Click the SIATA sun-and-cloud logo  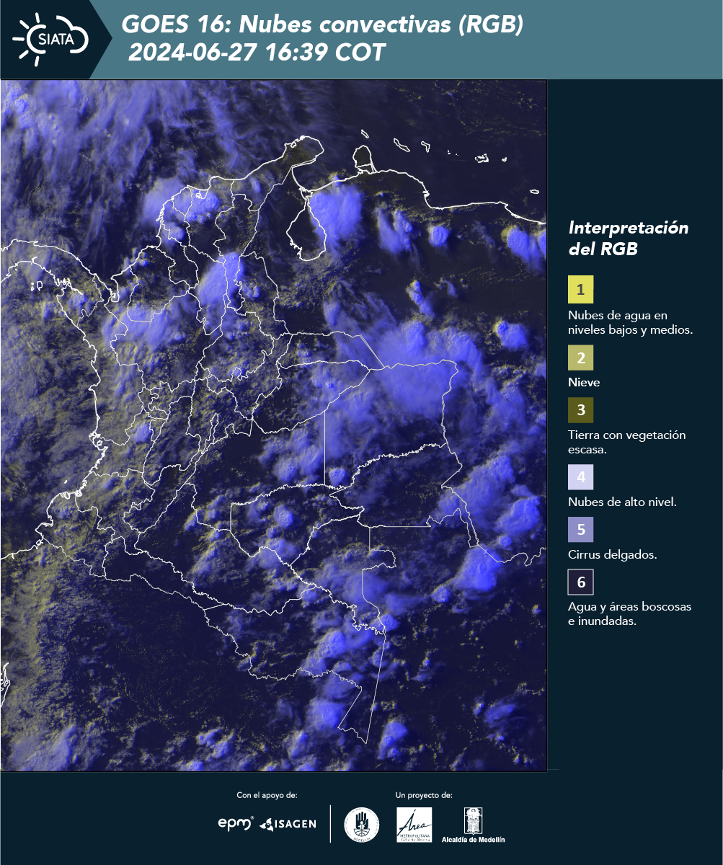(x=50, y=37)
